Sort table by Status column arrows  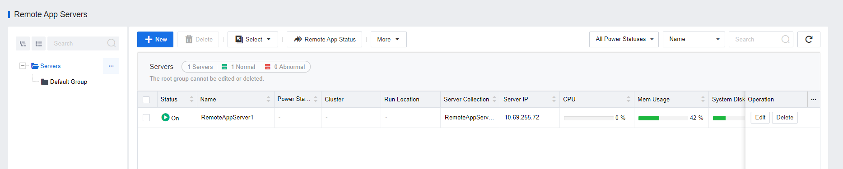[x=191, y=99]
